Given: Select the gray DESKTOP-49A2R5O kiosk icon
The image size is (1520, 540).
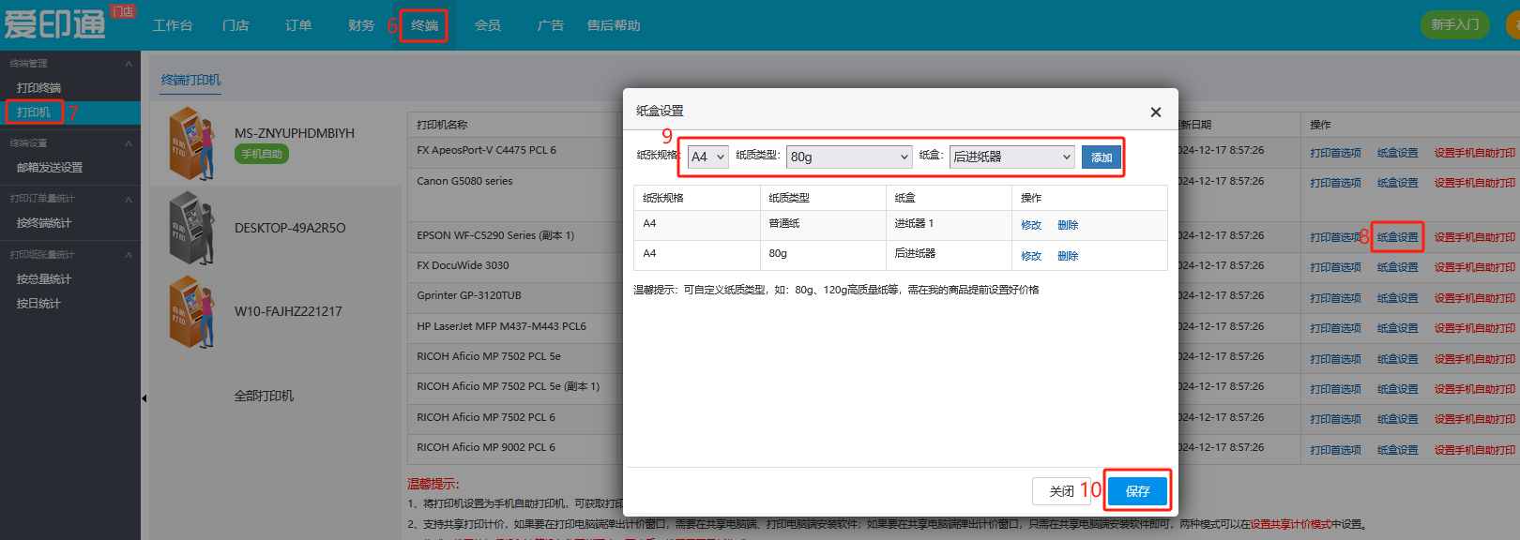Looking at the screenshot, I should click(x=191, y=228).
